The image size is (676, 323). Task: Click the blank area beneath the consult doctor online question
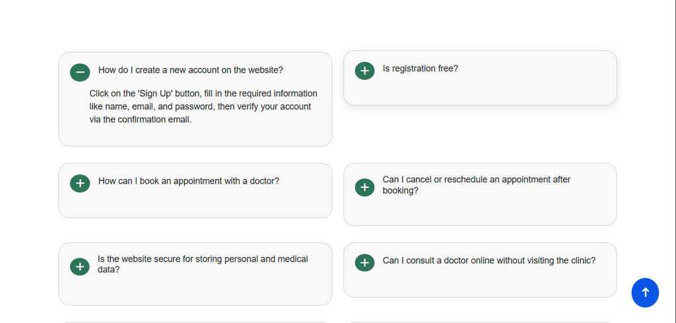click(x=480, y=284)
